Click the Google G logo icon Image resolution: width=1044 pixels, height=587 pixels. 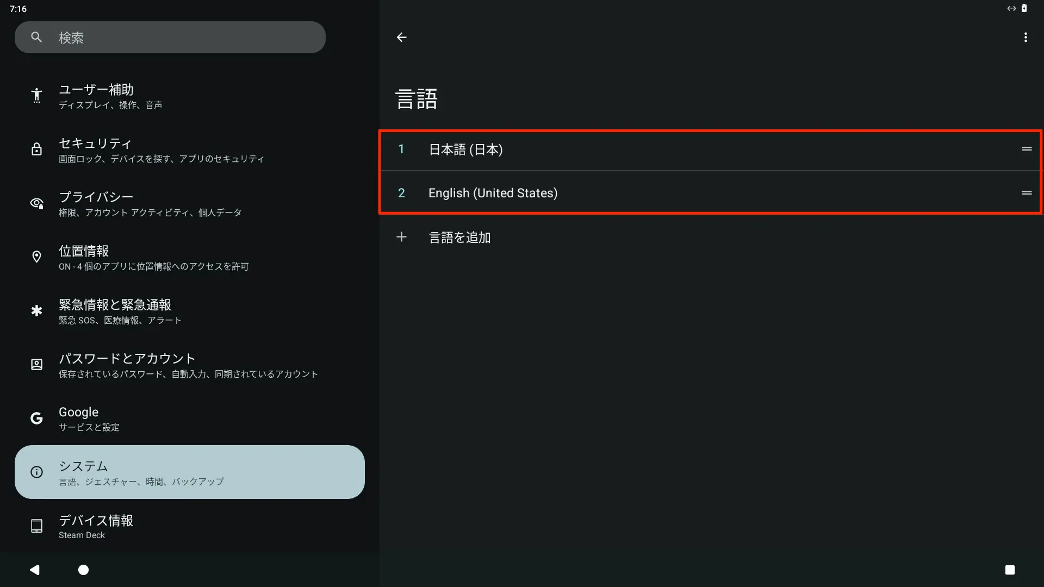pyautogui.click(x=36, y=418)
